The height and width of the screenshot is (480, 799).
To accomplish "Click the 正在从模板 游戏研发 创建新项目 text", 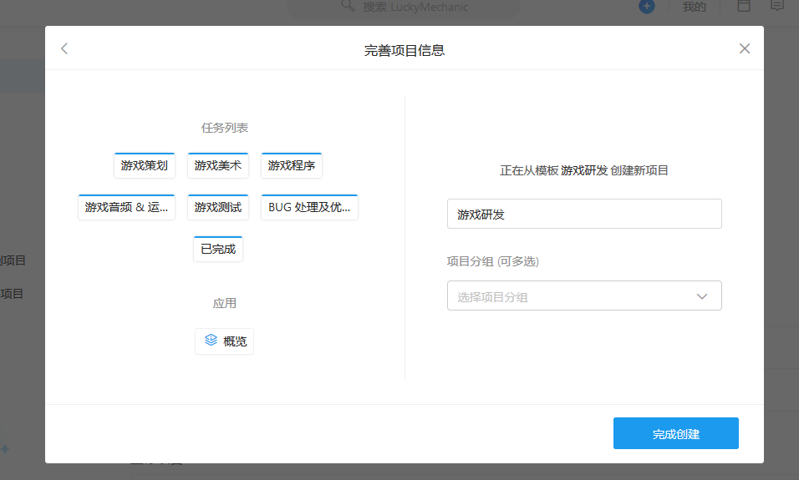I will pyautogui.click(x=584, y=170).
